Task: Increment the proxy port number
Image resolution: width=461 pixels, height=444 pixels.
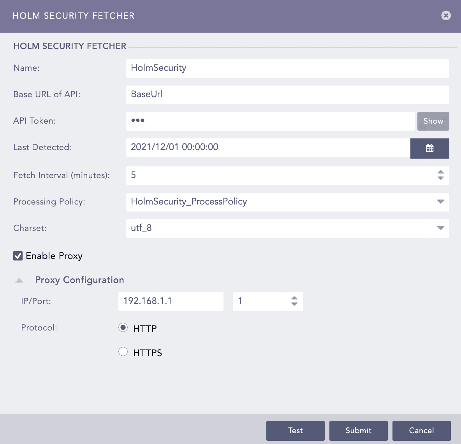Action: (x=294, y=298)
